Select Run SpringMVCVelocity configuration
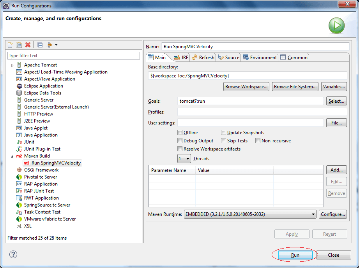Image resolution: width=359 pixels, height=268 pixels. tap(53, 163)
